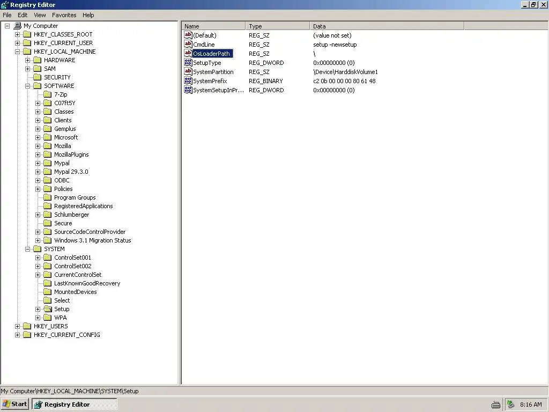This screenshot has height=412, width=549.
Task: Open the File menu
Action: point(7,15)
